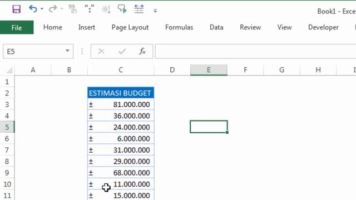This screenshot has width=356, height=200.
Task: Select row 2 header
Action: pos(7,93)
